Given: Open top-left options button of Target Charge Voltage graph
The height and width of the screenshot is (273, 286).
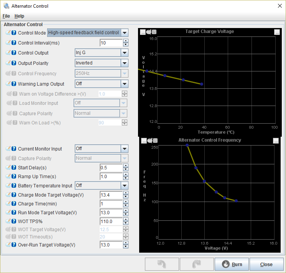Looking at the screenshot, I should [x=143, y=32].
